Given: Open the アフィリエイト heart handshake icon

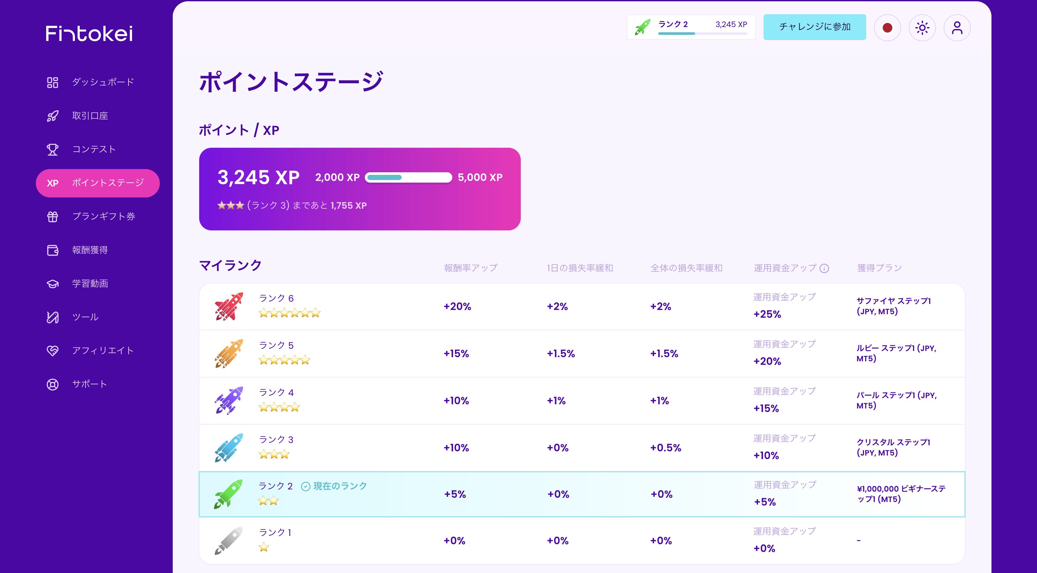Looking at the screenshot, I should tap(52, 351).
